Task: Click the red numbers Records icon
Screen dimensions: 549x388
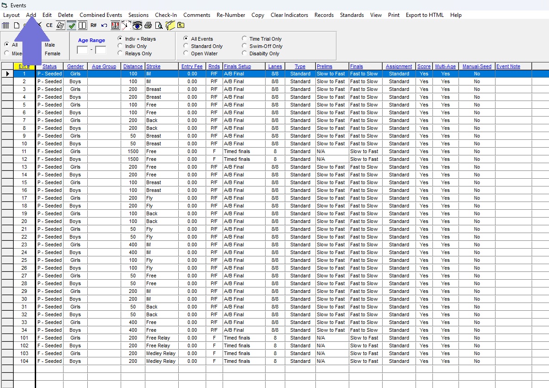Action: 115,25
